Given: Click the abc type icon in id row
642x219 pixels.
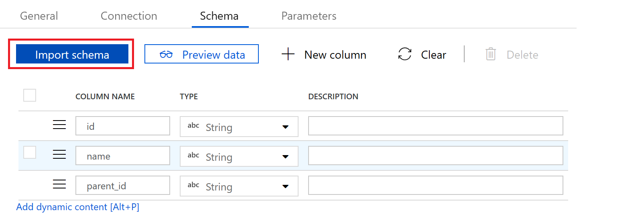Looking at the screenshot, I should [x=193, y=125].
